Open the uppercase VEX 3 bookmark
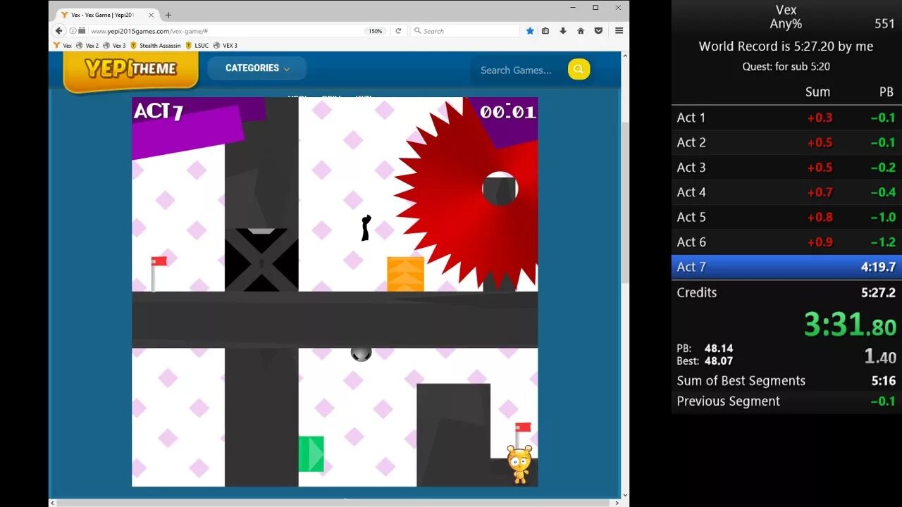 click(225, 46)
